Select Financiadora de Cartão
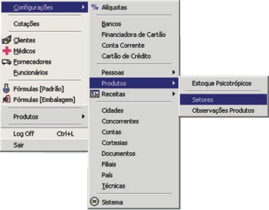Image resolution: width=269 pixels, height=210 pixels. tap(134, 34)
